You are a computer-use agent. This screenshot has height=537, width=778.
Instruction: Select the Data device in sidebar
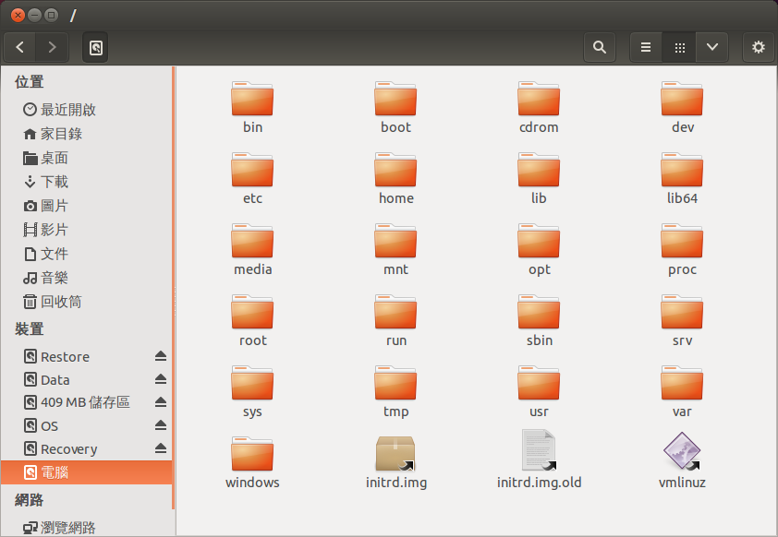click(86, 380)
